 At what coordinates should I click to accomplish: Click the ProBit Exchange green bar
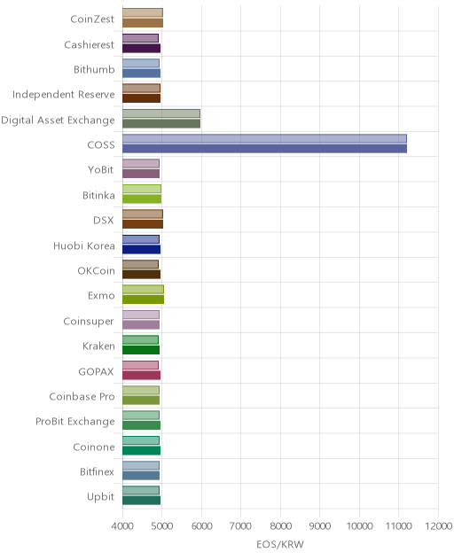pyautogui.click(x=142, y=425)
